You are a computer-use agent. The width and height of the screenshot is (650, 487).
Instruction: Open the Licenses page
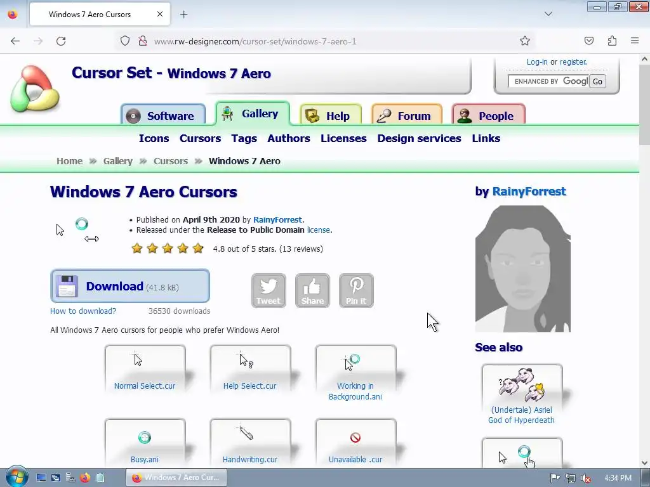point(343,138)
